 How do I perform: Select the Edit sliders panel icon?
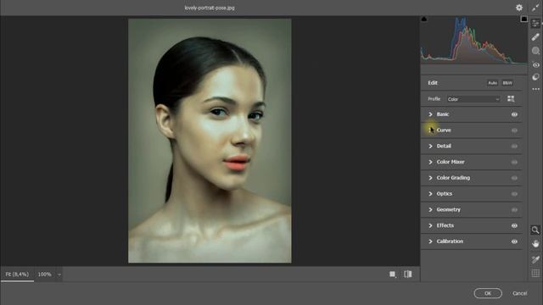click(x=535, y=23)
